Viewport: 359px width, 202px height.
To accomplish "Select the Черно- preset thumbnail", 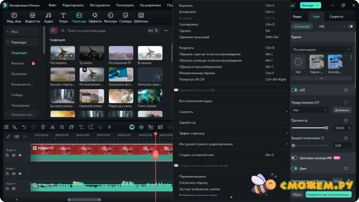I will [x=316, y=62].
